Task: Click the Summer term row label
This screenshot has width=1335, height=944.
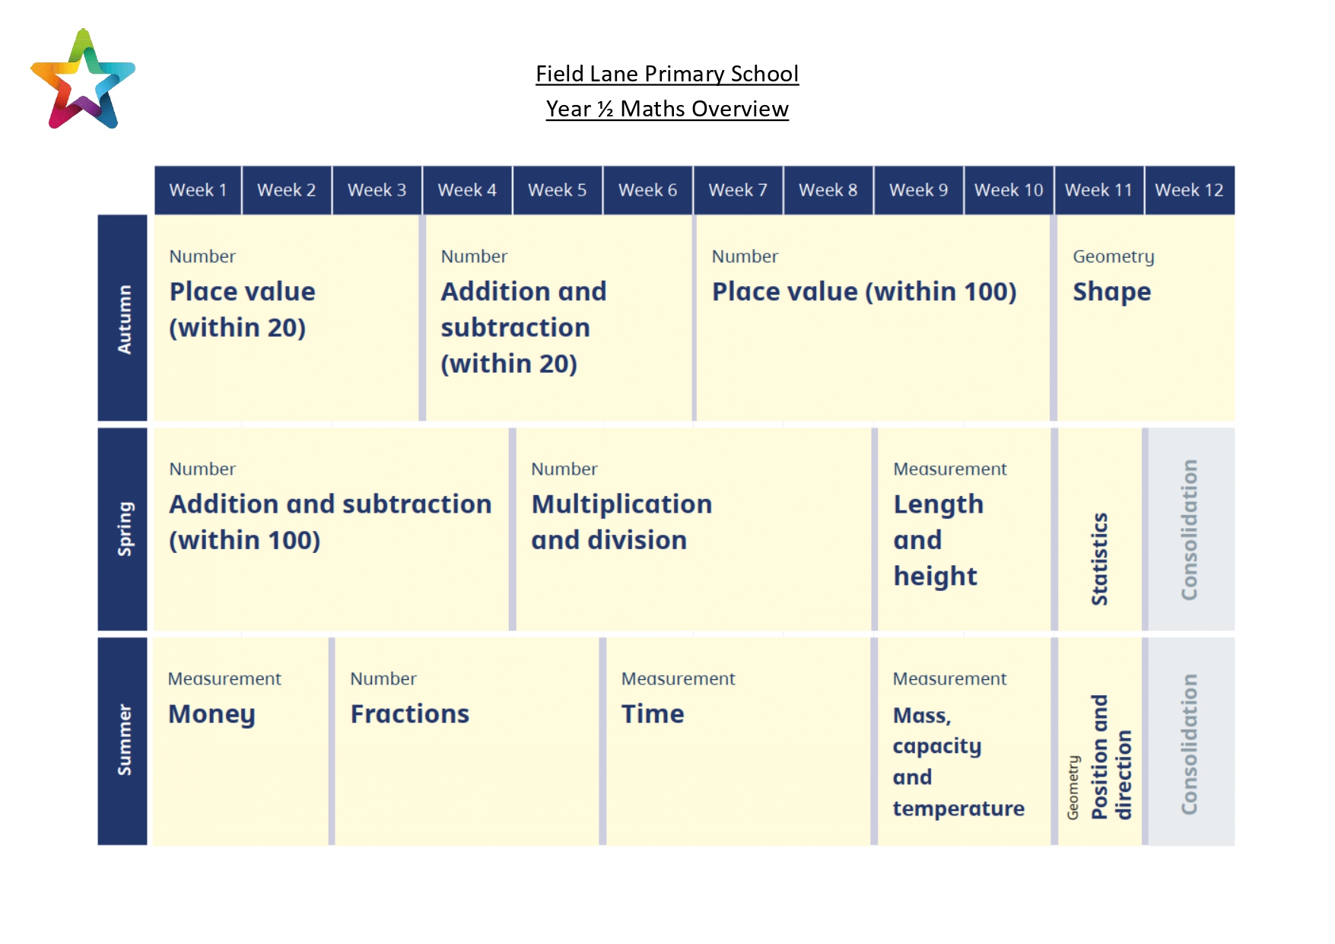Action: pyautogui.click(x=122, y=741)
